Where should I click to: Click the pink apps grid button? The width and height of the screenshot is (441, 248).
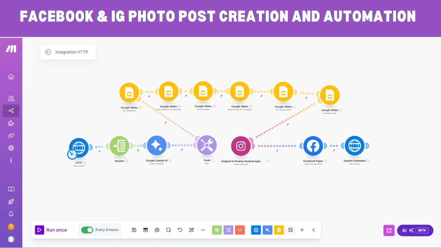[x=389, y=230]
